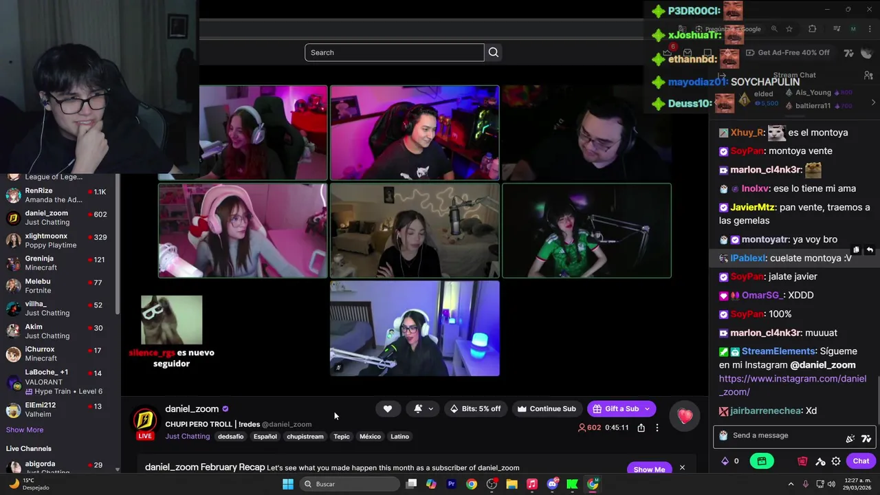Click username JavierMtz in chat
Viewport: 880px width, 495px height.
pos(752,207)
